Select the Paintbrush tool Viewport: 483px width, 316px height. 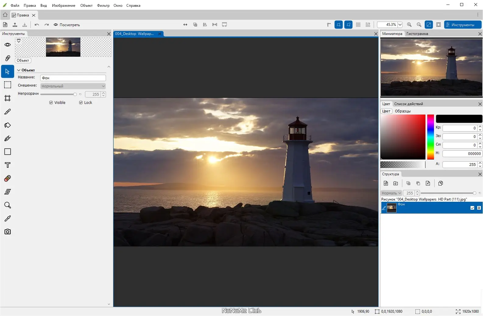8,112
